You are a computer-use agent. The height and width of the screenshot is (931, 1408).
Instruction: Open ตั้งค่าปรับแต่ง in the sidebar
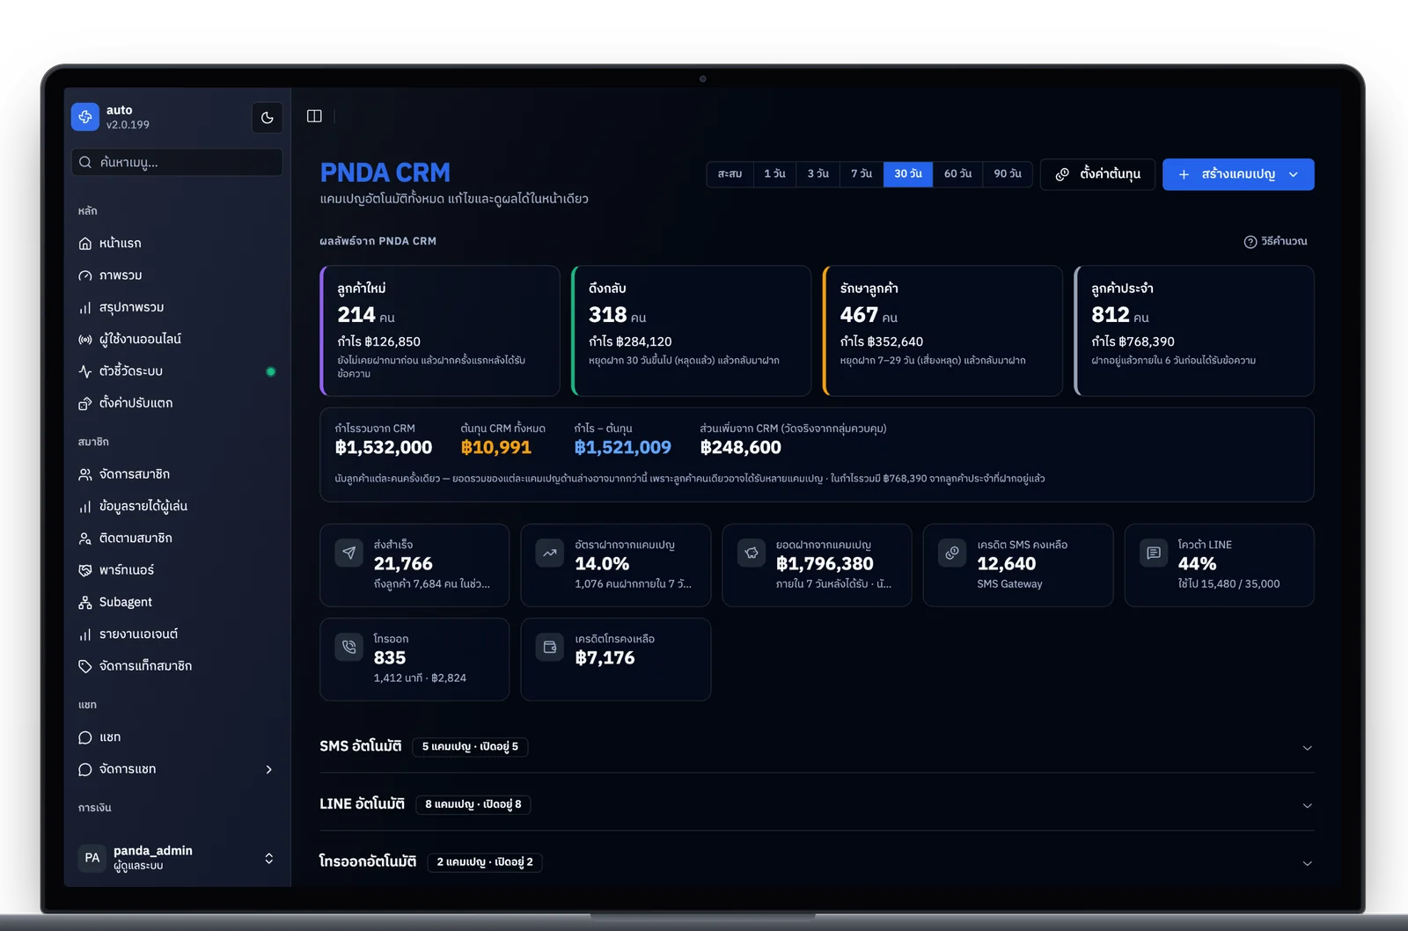click(x=177, y=403)
